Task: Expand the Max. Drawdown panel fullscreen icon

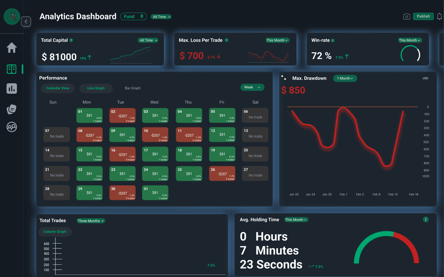Action: (284, 77)
